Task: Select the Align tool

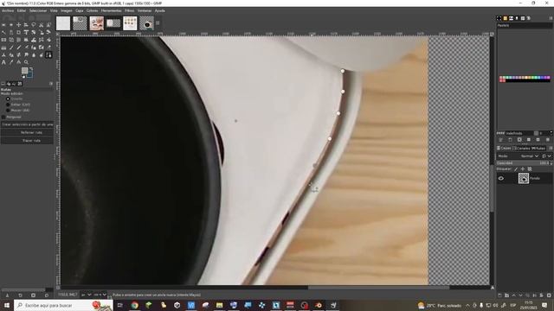Action: pos(26,25)
